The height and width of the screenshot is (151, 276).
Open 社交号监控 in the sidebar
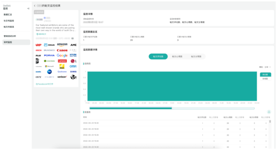pyautogui.click(x=9, y=21)
